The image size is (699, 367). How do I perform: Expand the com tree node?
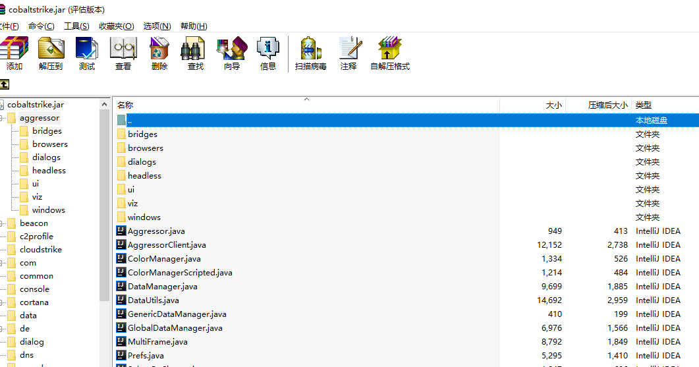point(1,263)
